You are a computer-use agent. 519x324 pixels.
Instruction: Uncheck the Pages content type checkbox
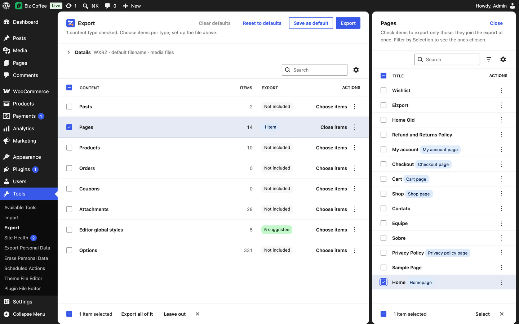[69, 127]
